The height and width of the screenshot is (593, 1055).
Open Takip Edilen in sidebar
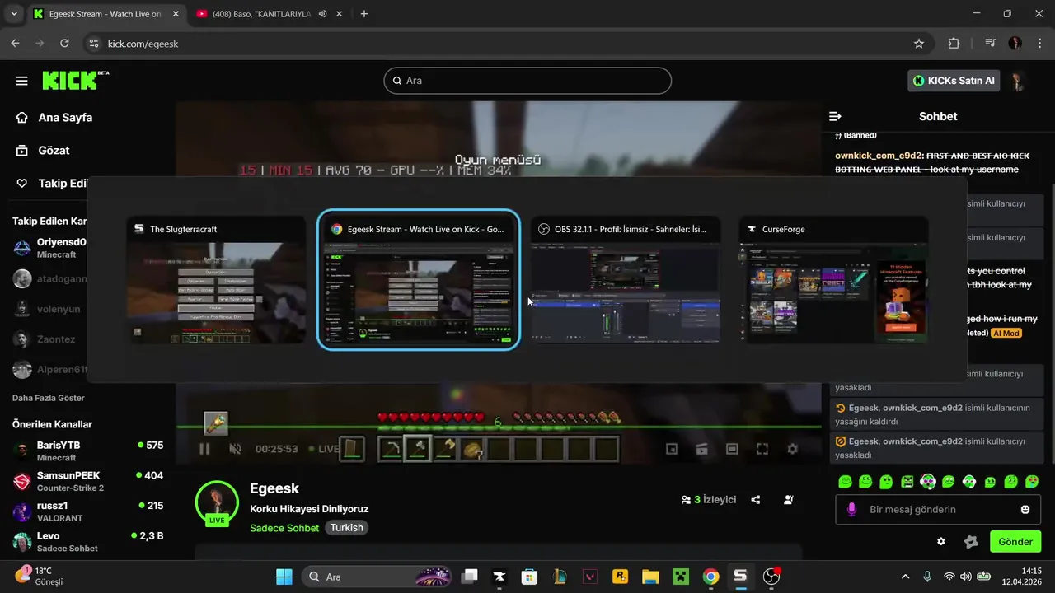click(49, 183)
